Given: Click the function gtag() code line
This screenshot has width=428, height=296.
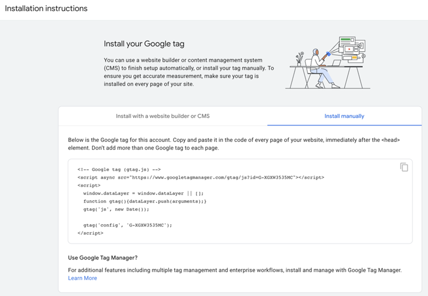Looking at the screenshot, I should point(145,201).
